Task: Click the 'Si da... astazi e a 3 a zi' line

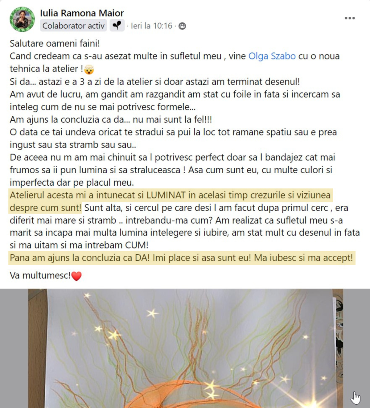Action: (155, 82)
